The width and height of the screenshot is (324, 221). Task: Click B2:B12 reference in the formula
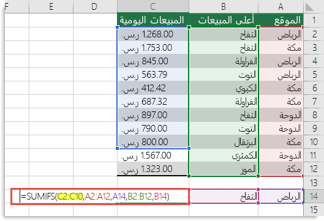coord(140,197)
